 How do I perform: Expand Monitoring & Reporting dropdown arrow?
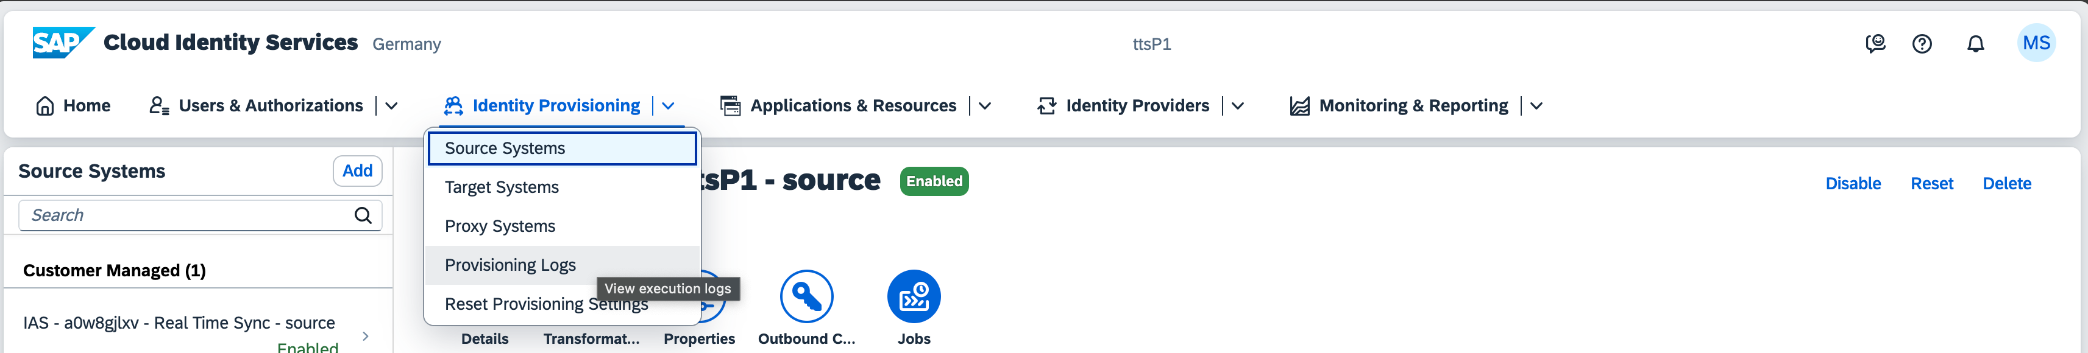pyautogui.click(x=1536, y=106)
